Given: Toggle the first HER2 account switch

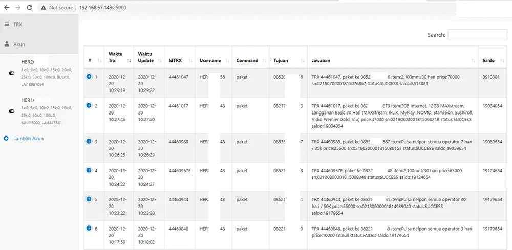Looking at the screenshot, I should [x=12, y=73].
